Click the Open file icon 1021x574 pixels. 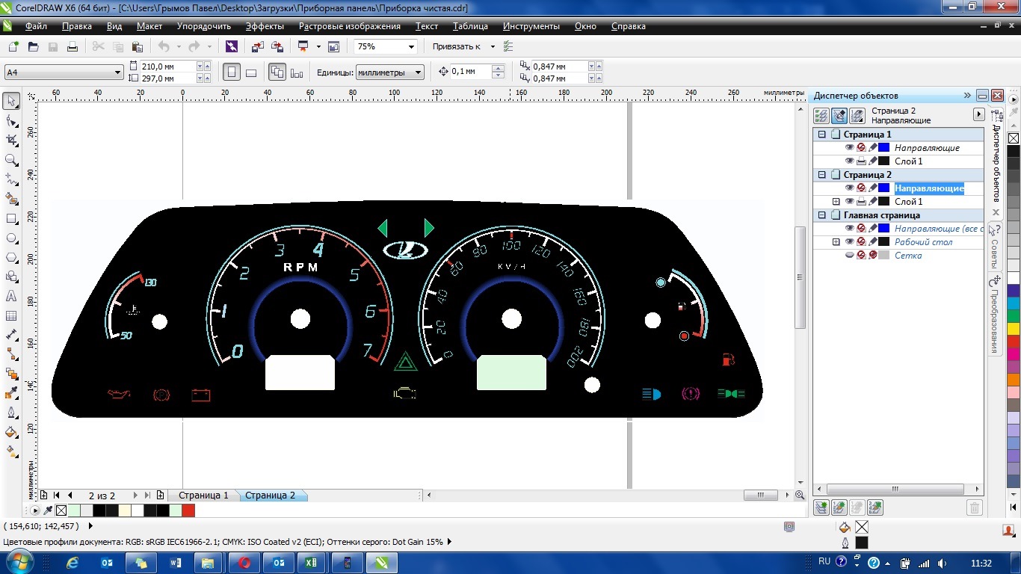click(x=33, y=46)
